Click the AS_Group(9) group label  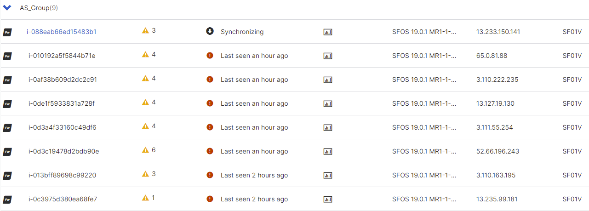[39, 8]
